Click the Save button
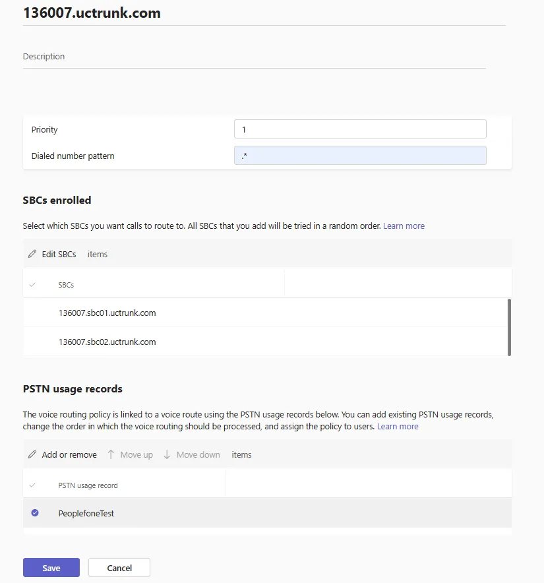Image resolution: width=544 pixels, height=583 pixels. click(x=51, y=568)
